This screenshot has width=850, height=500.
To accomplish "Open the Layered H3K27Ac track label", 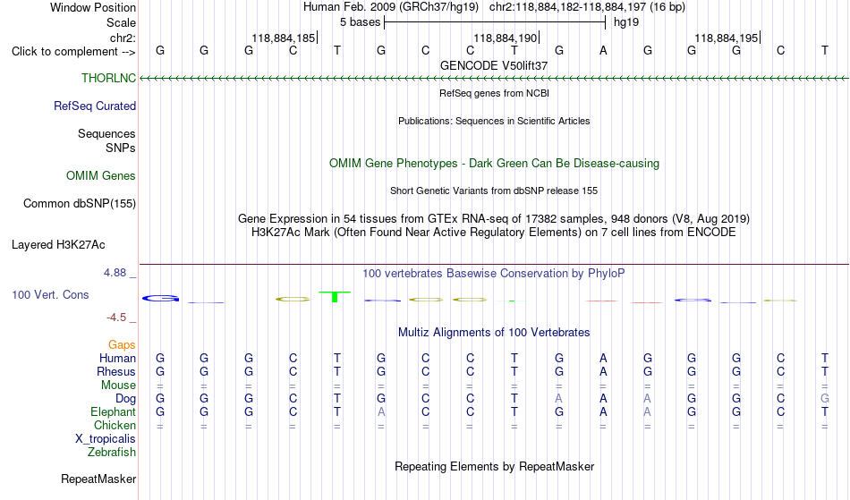I will pyautogui.click(x=58, y=245).
